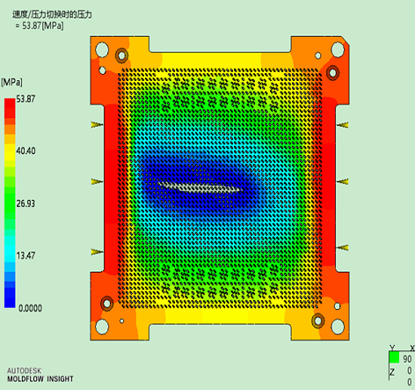Select the ringed boss near bottom-right corner
415x390 pixels.
(318, 320)
